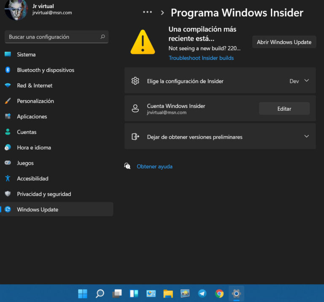Click the magnifier icon in search box
This screenshot has width=324, height=302.
click(103, 37)
